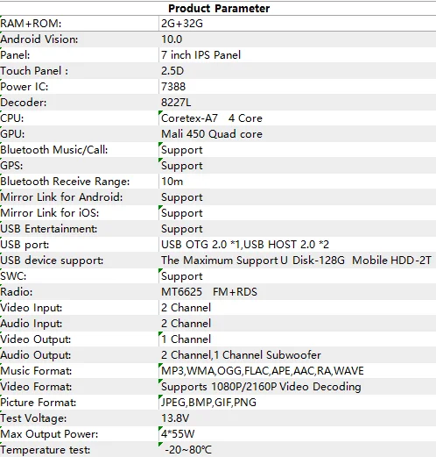Click the 7 inch IPS Panel cell
The height and width of the screenshot is (457, 436).
pyautogui.click(x=298, y=55)
